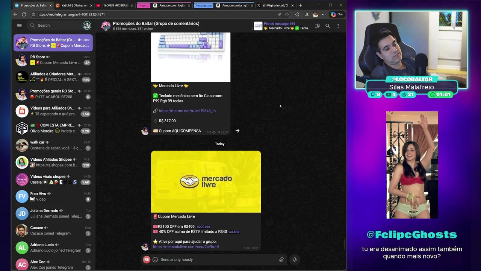Click R$ 317,00 price text
Screen dimensions: 481x271
pyautogui.click(x=167, y=121)
